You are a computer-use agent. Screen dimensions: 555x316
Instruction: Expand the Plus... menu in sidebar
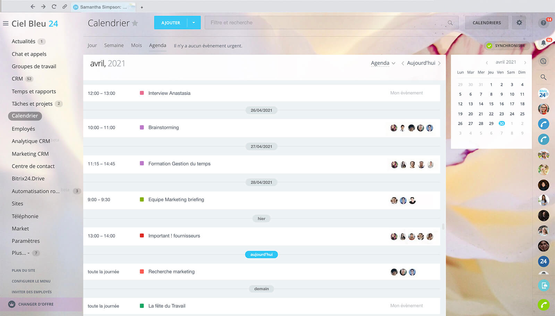20,253
